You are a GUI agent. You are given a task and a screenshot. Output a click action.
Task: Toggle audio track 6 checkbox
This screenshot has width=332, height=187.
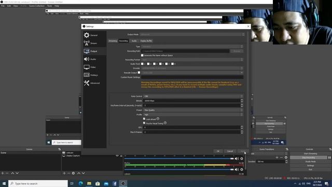[x=173, y=64]
